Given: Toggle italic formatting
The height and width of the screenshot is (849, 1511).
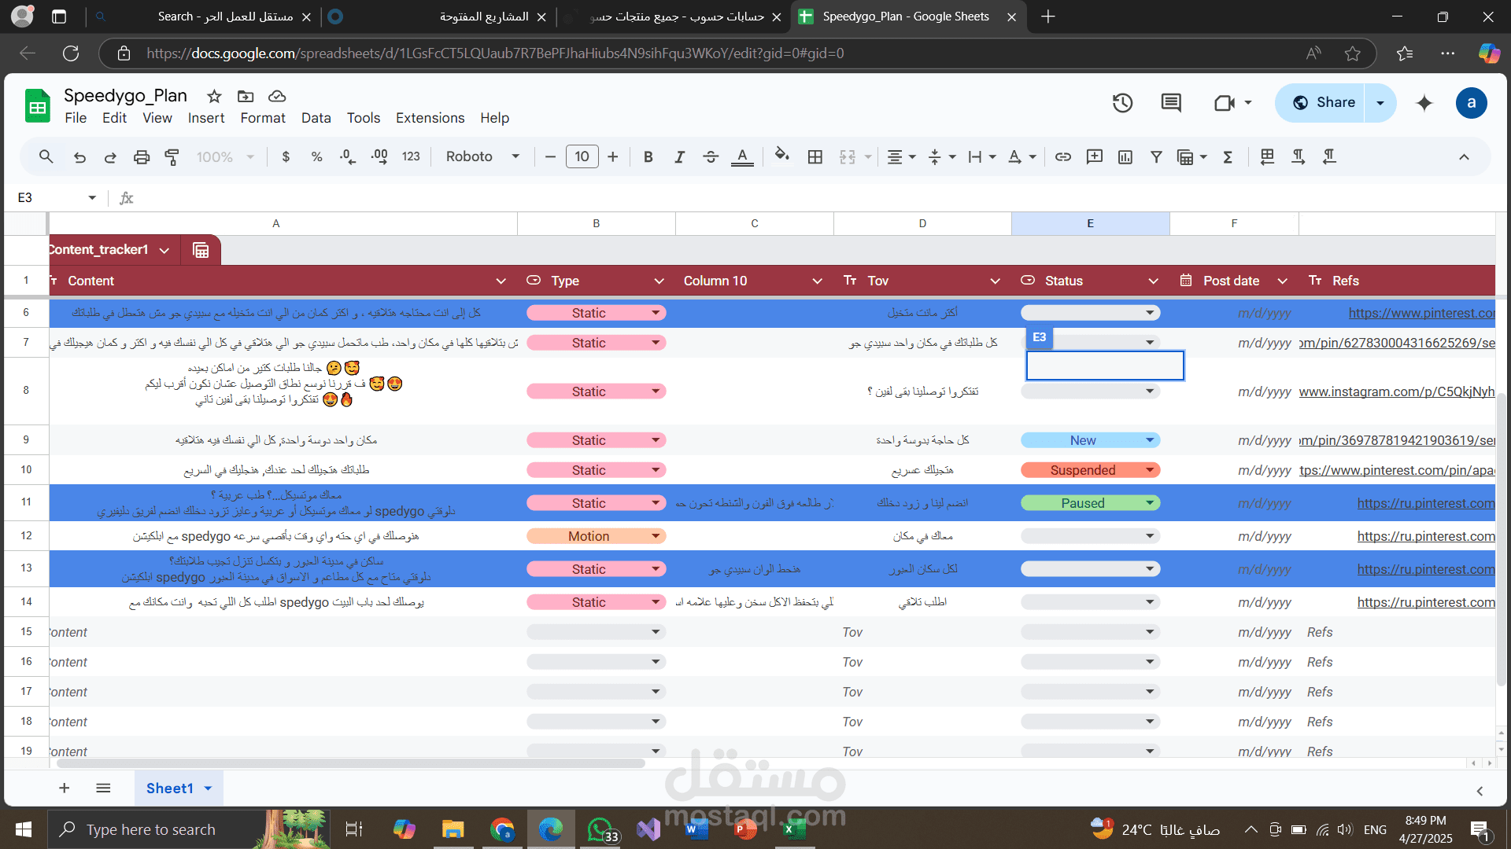Looking at the screenshot, I should [x=679, y=156].
